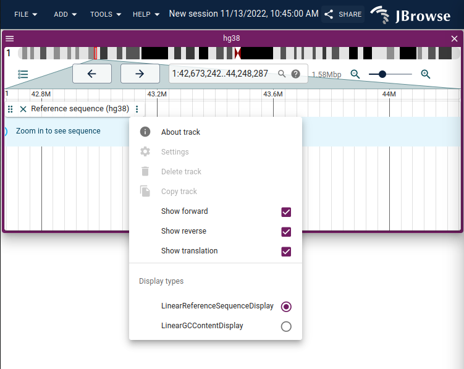464x369 pixels.
Task: Select LinearGCContentDisplay radio button
Action: coord(286,326)
